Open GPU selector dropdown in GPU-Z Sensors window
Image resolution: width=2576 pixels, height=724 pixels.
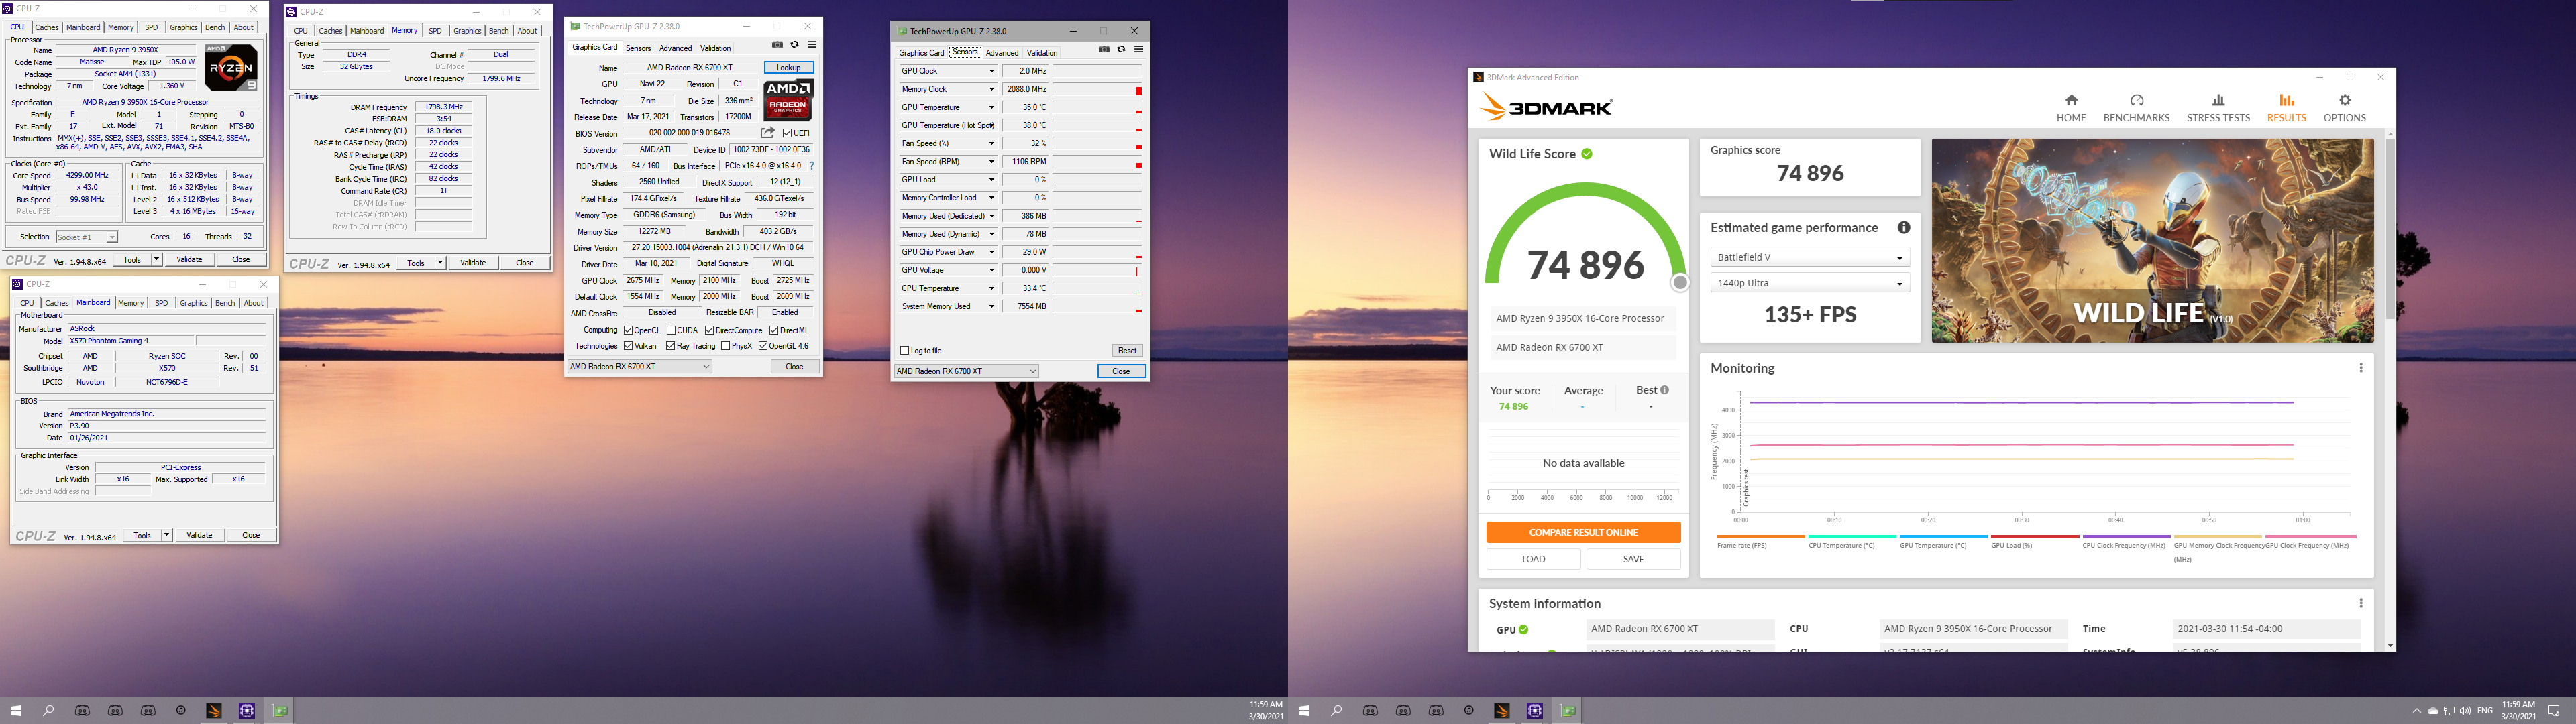click(x=967, y=371)
